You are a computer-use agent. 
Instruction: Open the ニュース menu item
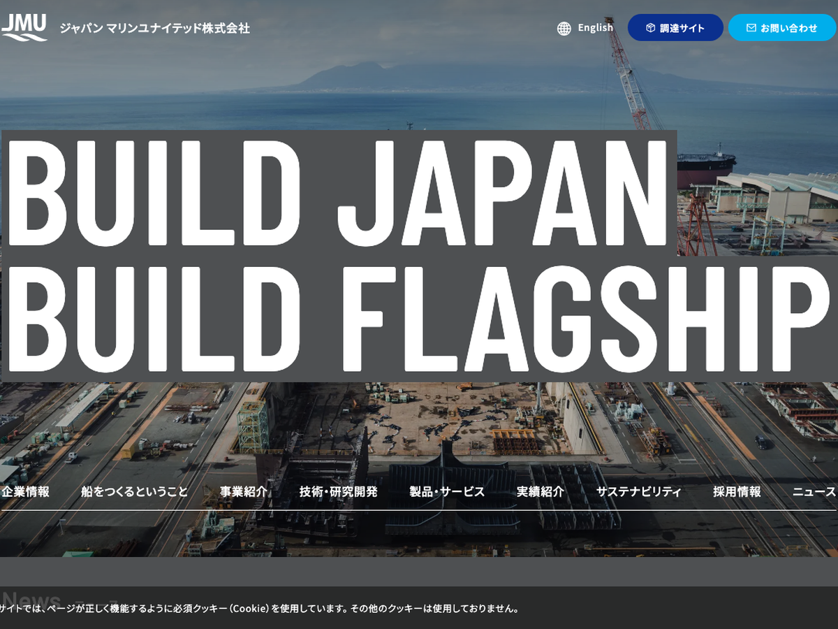click(814, 491)
